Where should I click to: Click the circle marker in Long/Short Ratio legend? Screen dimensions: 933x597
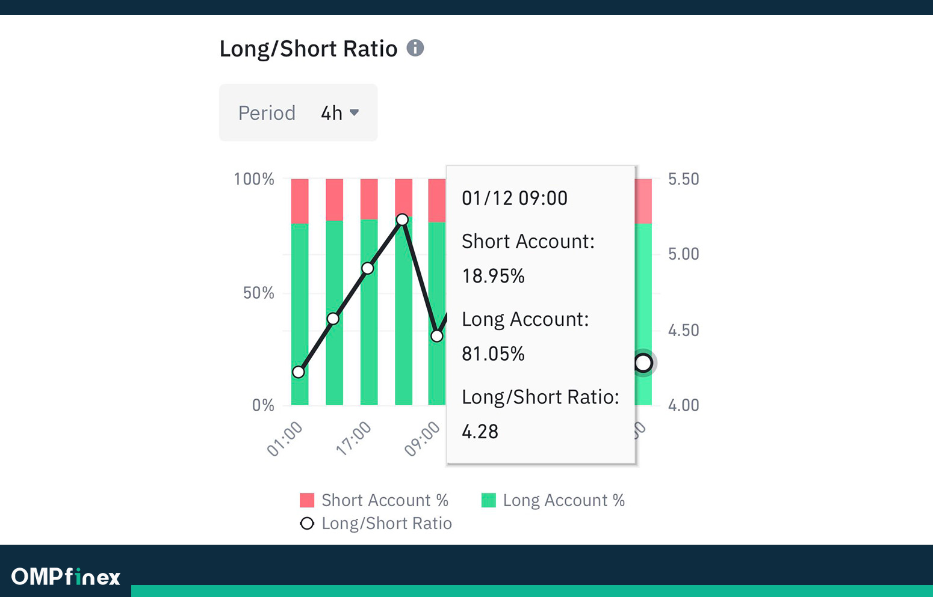point(307,523)
